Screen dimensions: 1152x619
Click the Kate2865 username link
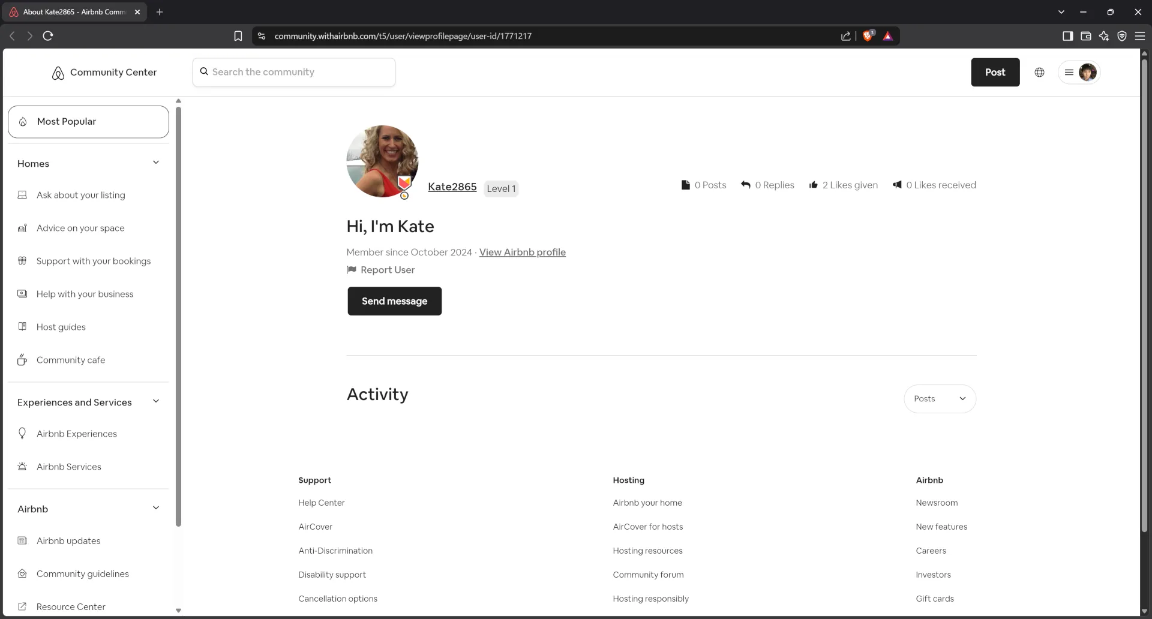(x=452, y=187)
